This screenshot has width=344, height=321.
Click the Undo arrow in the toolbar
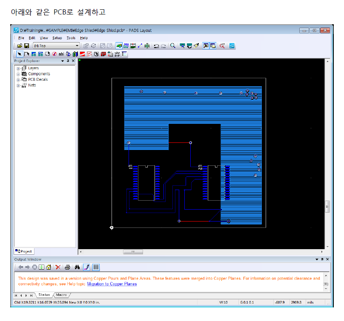[x=156, y=45]
